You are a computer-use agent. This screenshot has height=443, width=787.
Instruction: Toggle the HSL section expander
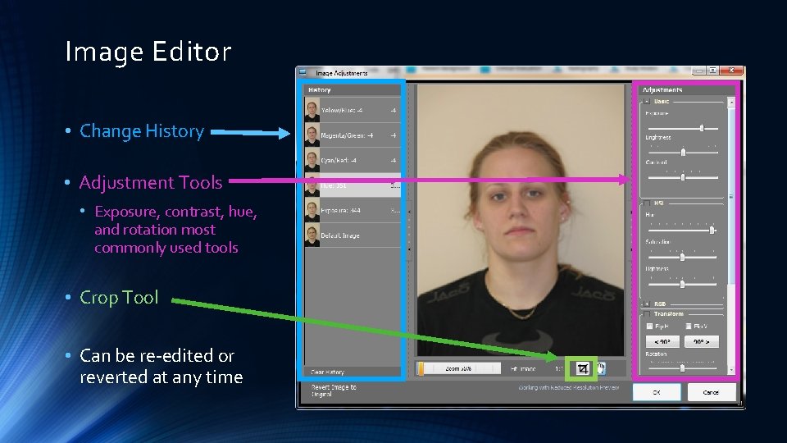(647, 203)
